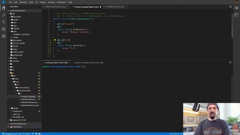
Task: Open the Workspace menu
Action: click(61, 2)
